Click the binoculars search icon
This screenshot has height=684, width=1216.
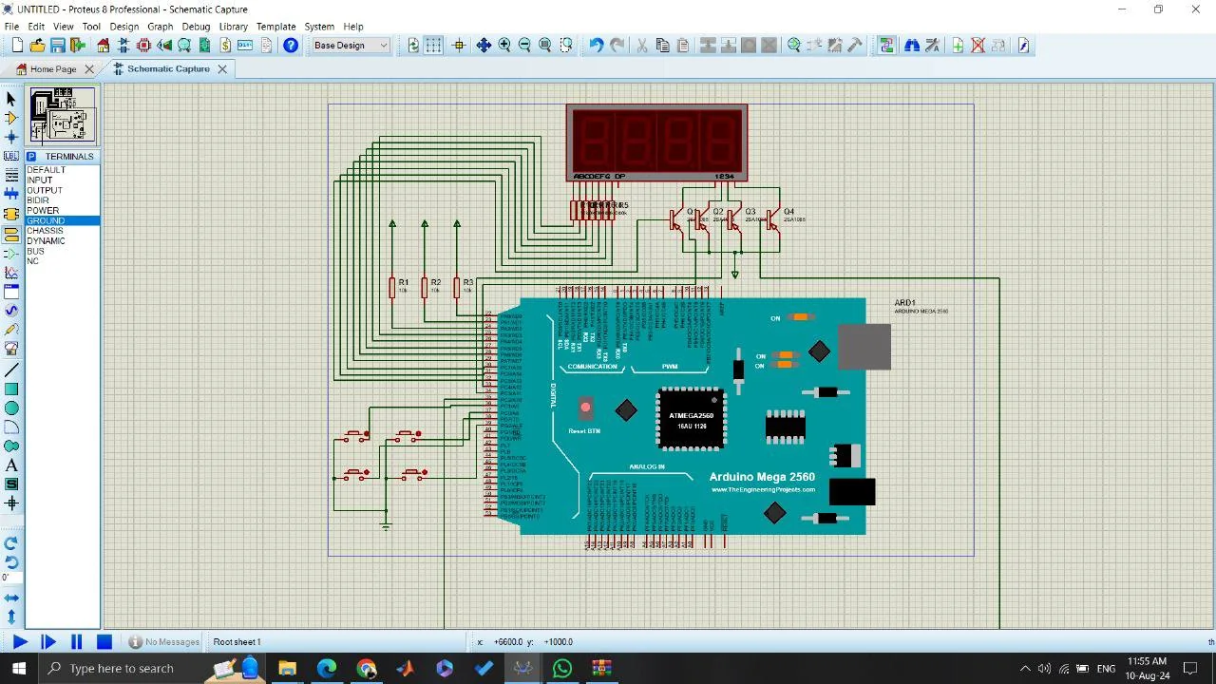point(911,46)
